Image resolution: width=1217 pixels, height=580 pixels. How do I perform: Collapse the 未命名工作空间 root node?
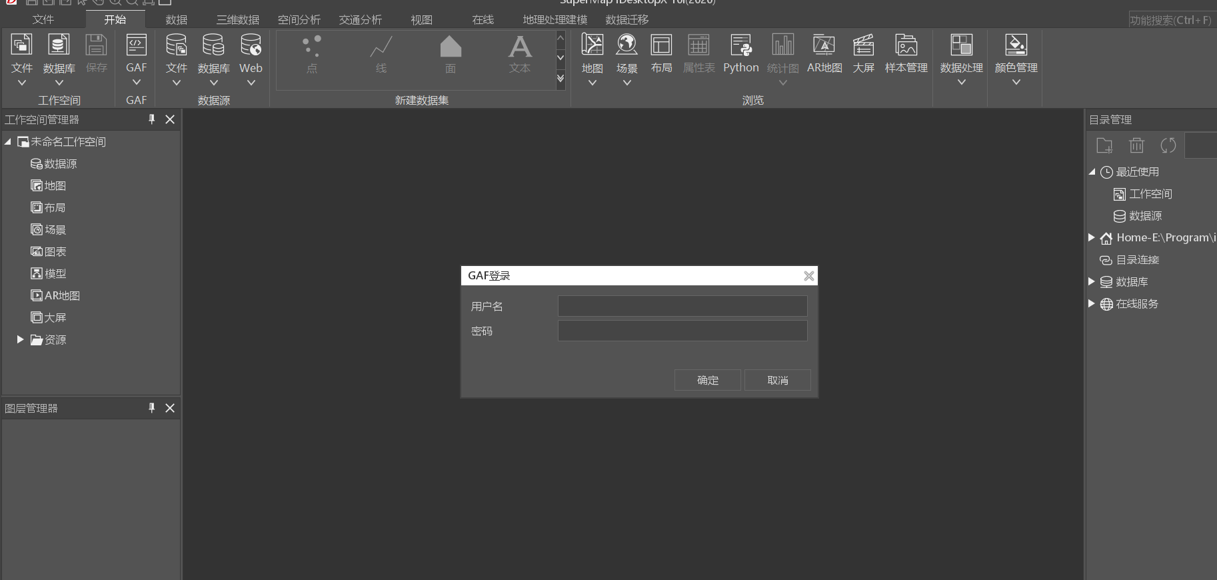point(7,142)
